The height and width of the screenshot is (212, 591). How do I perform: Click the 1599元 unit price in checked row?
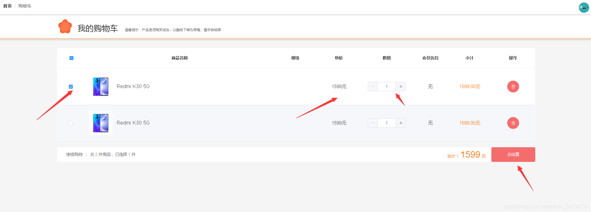point(339,87)
